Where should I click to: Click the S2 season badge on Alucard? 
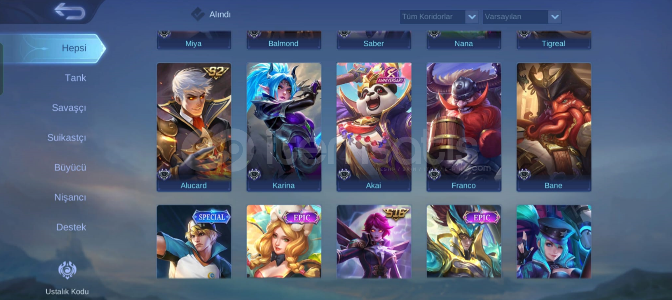(x=216, y=72)
